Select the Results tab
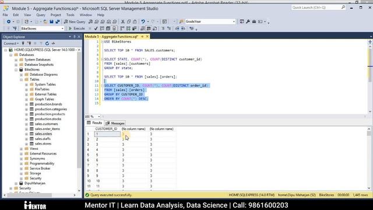The width and height of the screenshot is (373, 210). point(94,123)
